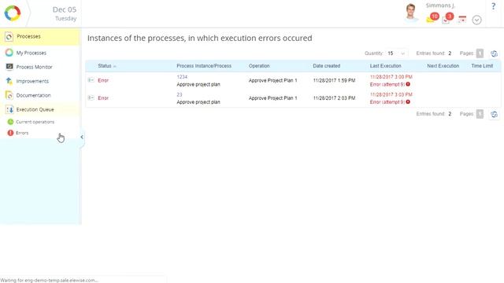Open Simmons J. user name link
Image resolution: width=504 pixels, height=283 pixels.
[x=440, y=6]
